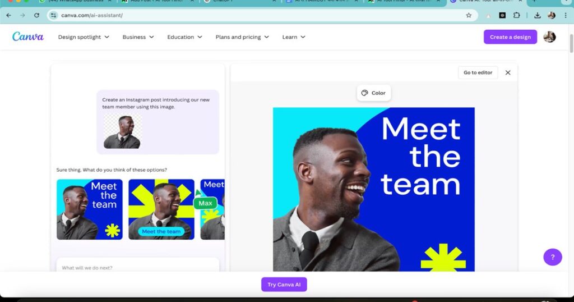The width and height of the screenshot is (574, 302).
Task: Open the Chrome profile avatar in the toolbar
Action: click(x=552, y=15)
